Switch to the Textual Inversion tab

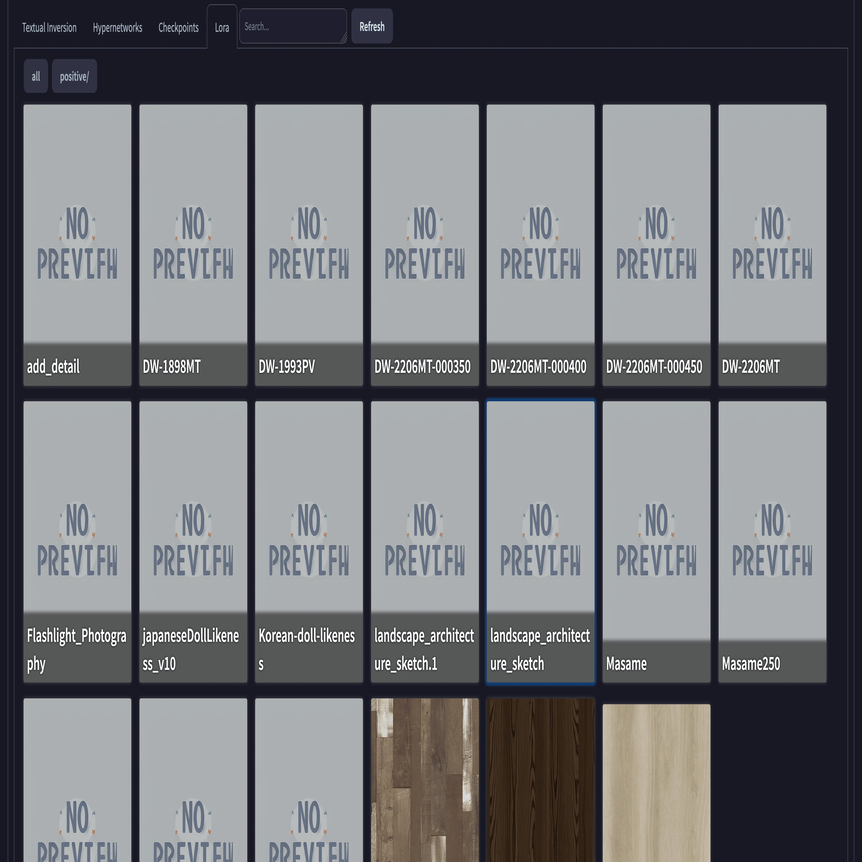coord(49,28)
